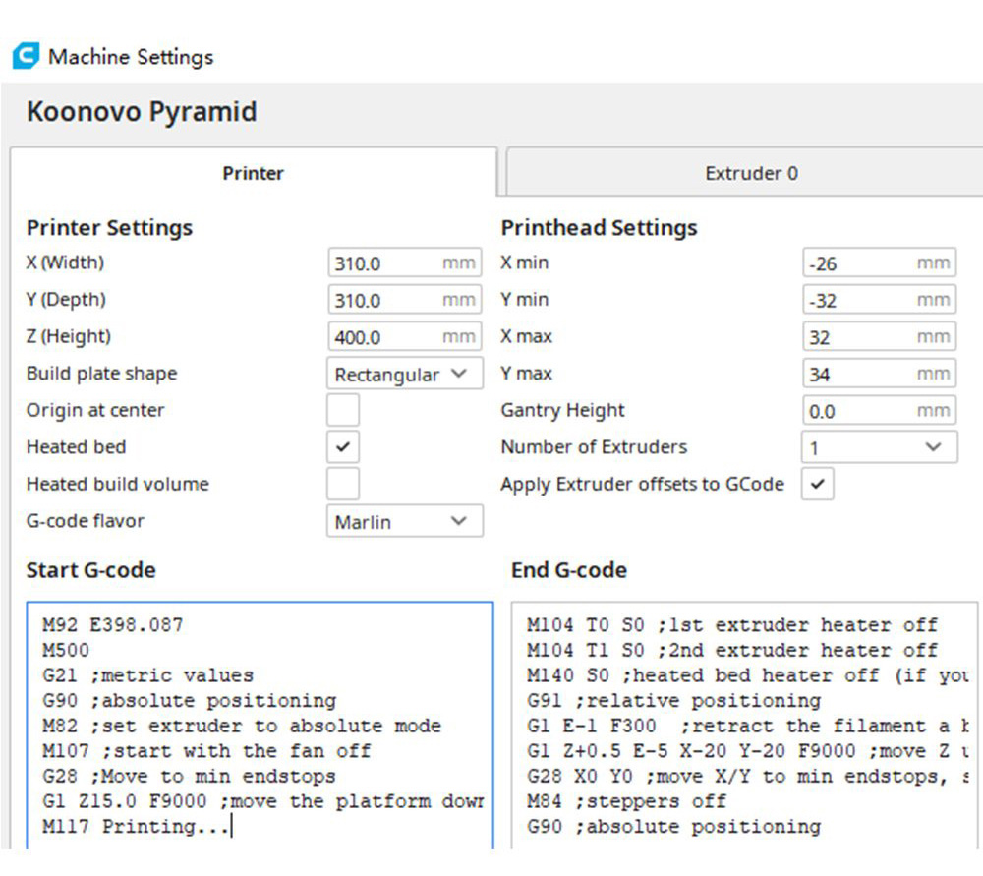Switch to the Printer tab

(253, 173)
